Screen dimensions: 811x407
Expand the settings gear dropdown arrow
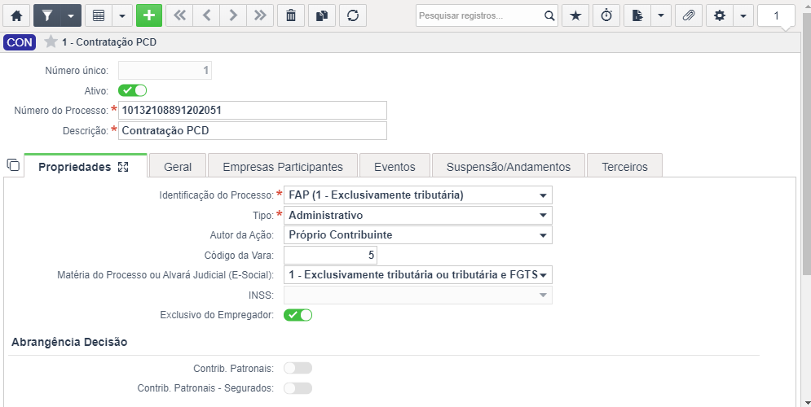[x=743, y=15]
